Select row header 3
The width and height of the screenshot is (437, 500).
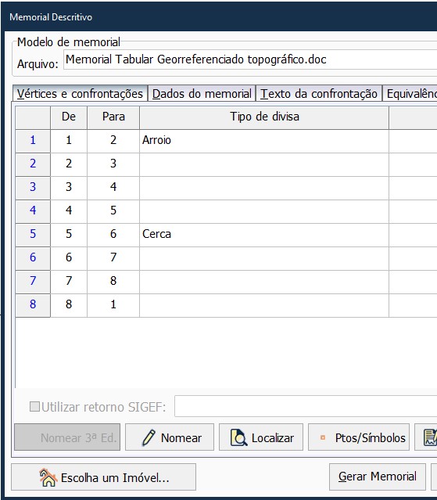pyautogui.click(x=33, y=187)
